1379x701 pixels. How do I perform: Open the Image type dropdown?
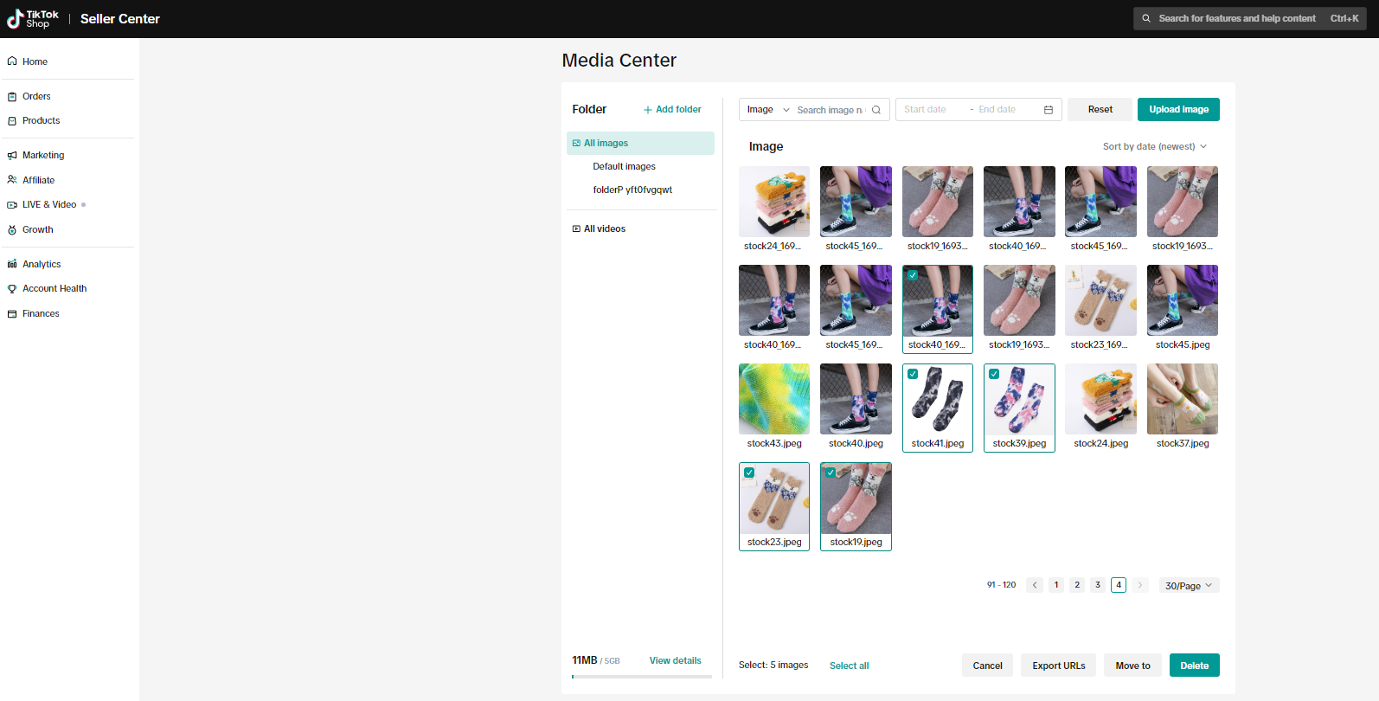click(x=767, y=110)
